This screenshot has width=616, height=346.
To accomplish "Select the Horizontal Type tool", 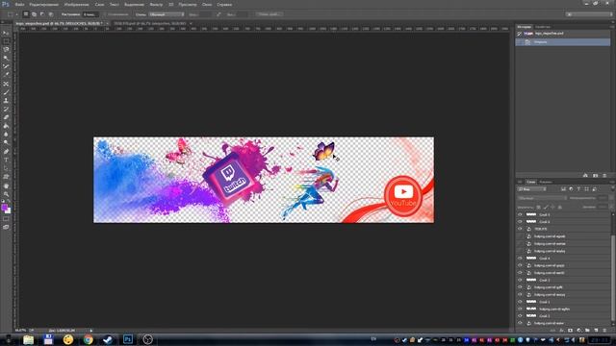I will point(6,160).
